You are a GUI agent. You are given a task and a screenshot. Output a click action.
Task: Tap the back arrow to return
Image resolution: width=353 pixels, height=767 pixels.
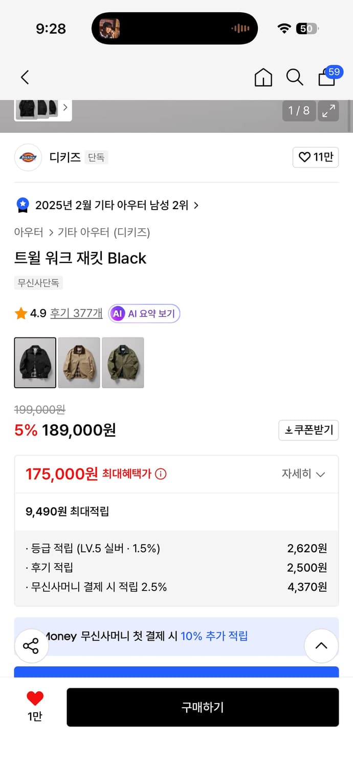(24, 77)
